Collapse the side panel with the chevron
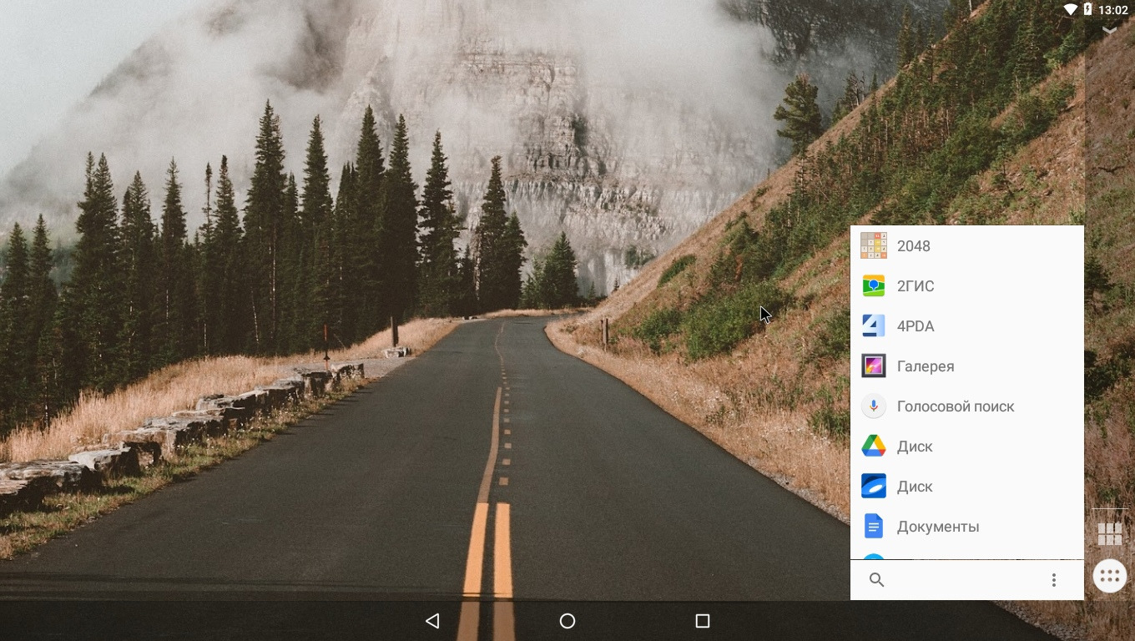 coord(1109,30)
